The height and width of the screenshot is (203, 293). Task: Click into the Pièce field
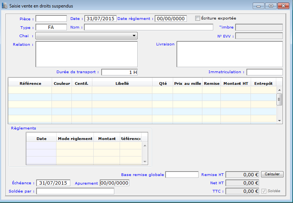[x=51, y=18]
